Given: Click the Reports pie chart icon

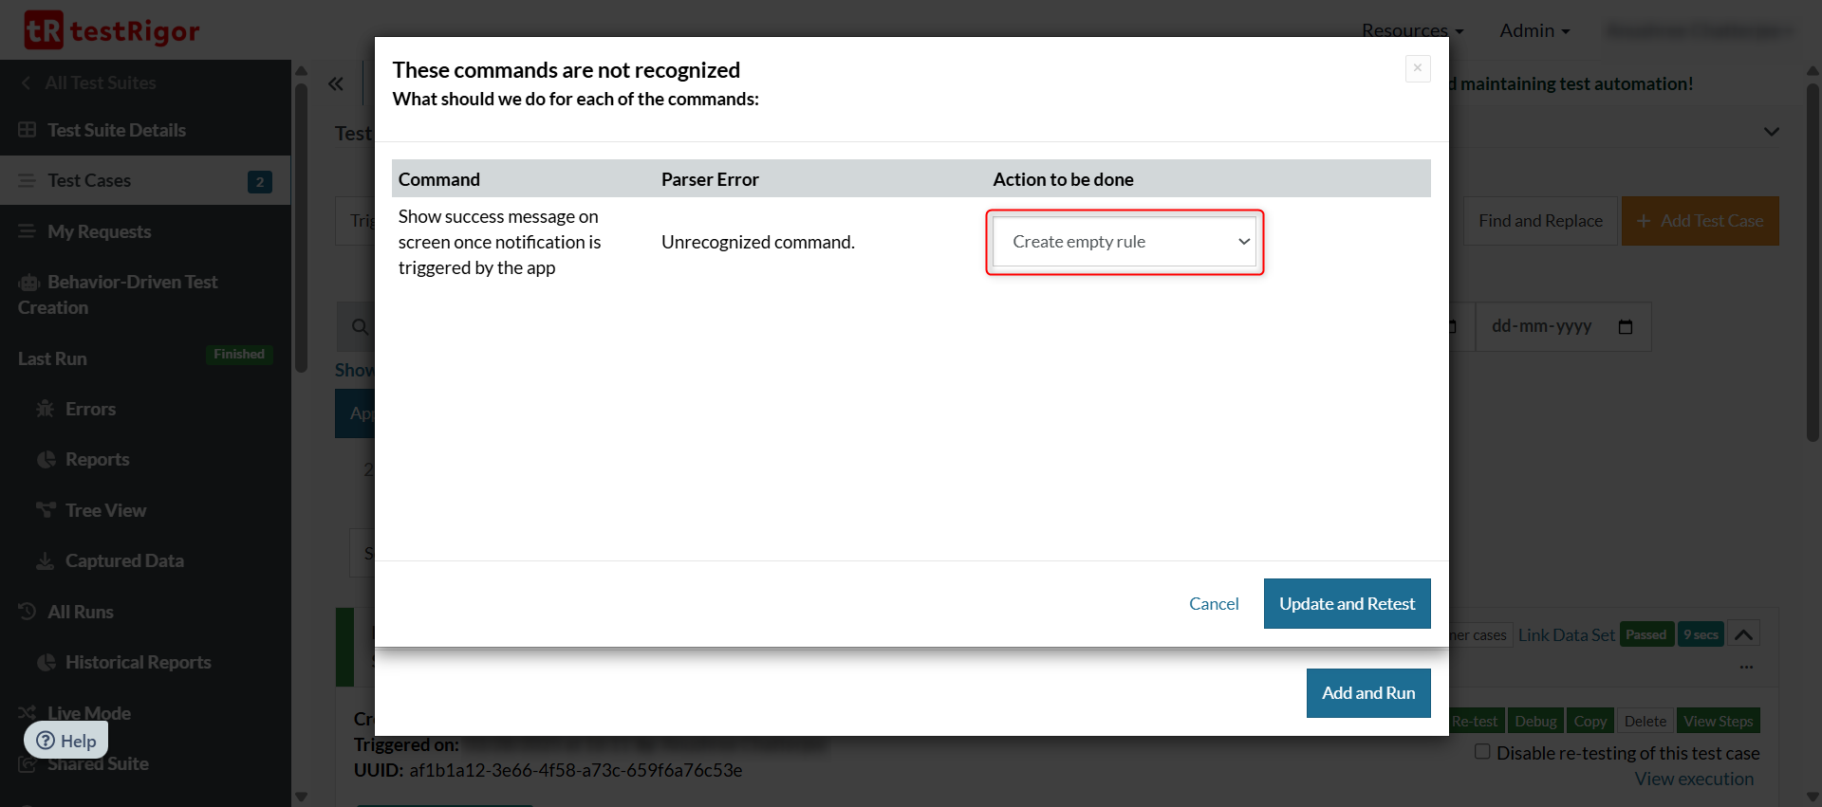Looking at the screenshot, I should point(46,460).
